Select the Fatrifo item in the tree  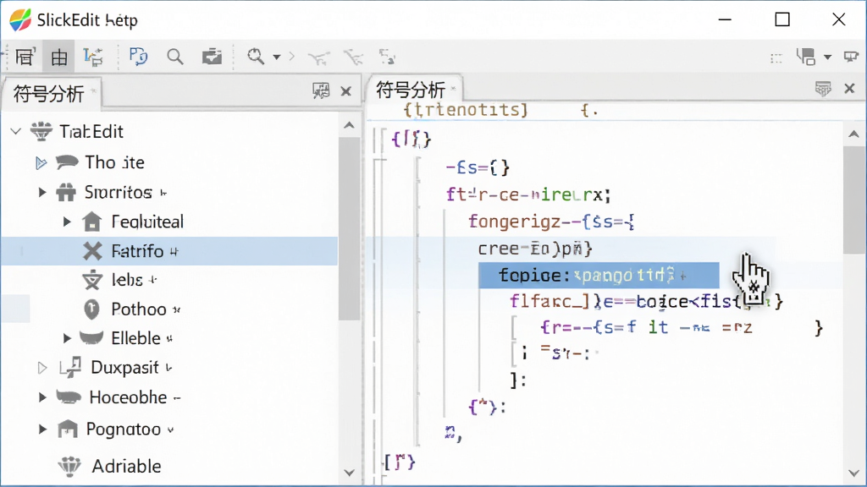tap(169, 251)
